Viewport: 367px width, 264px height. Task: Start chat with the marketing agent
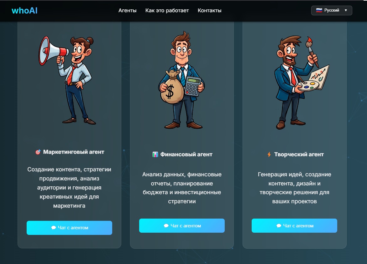69,228
